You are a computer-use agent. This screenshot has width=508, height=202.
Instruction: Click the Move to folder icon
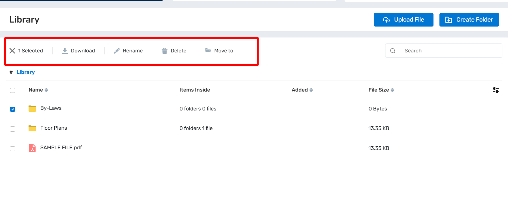(208, 50)
